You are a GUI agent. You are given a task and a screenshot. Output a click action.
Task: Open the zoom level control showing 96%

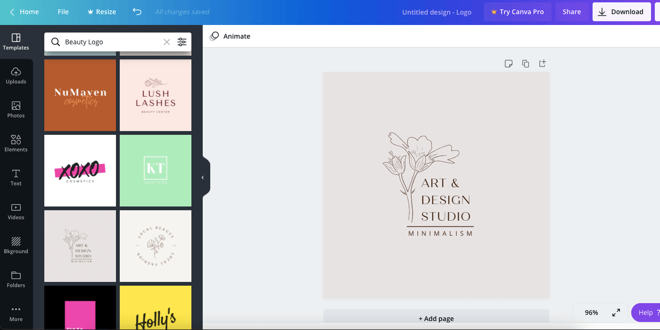[591, 312]
